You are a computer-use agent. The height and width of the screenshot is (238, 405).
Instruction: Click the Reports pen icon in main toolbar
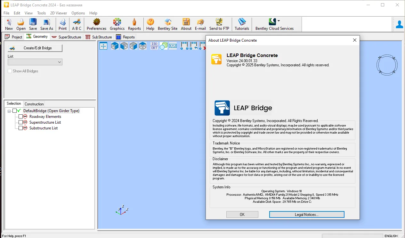pyautogui.click(x=134, y=22)
